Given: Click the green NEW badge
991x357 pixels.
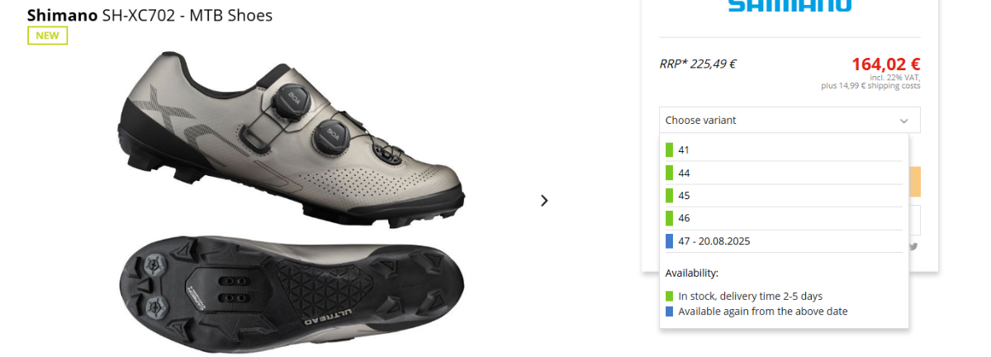Looking at the screenshot, I should [x=47, y=36].
